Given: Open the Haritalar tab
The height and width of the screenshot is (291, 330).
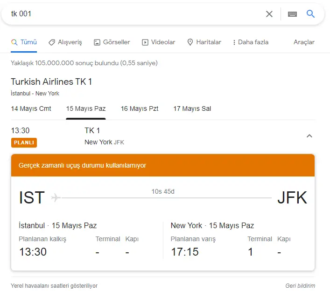Looking at the screenshot, I should click(x=204, y=42).
